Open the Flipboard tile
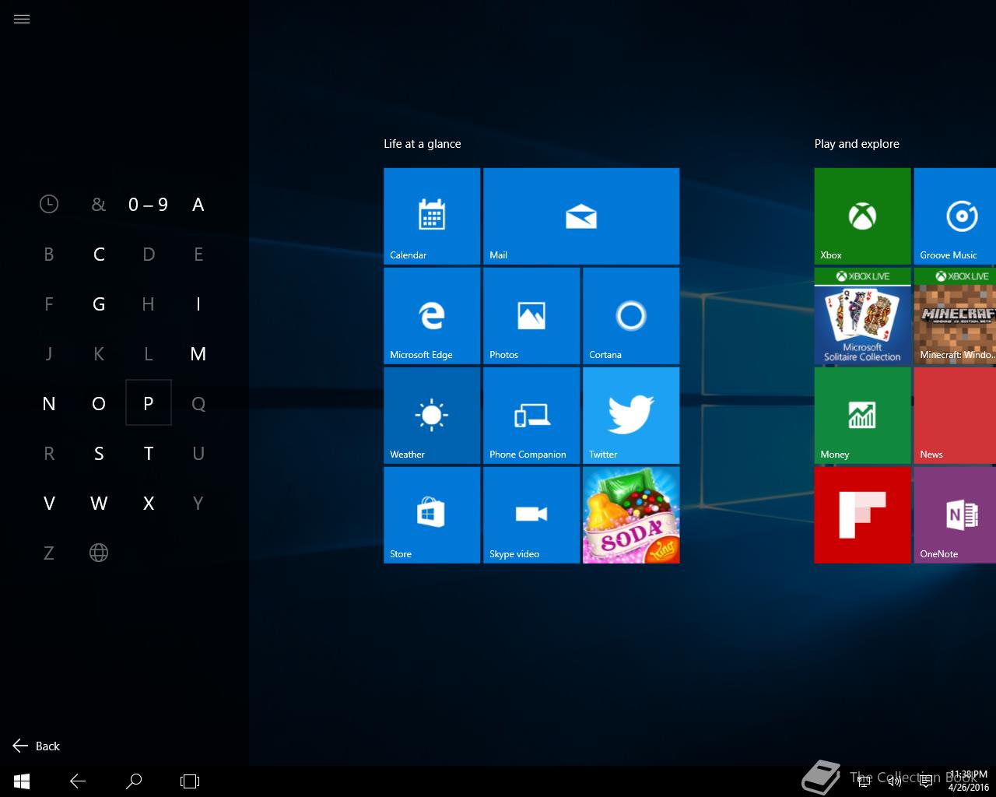Screen dimensions: 996x797 tap(862, 515)
